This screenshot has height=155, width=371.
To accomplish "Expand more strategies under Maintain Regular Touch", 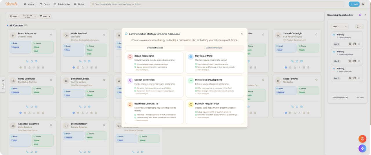I will 202,118.
